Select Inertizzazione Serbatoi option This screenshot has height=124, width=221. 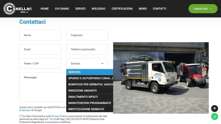86,109
